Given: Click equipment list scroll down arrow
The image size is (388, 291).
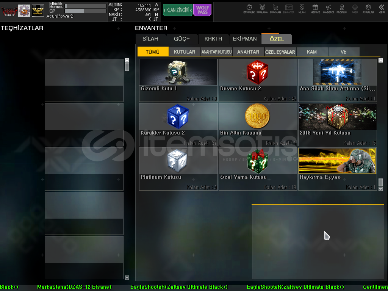Looking at the screenshot, I should tap(127, 277).
